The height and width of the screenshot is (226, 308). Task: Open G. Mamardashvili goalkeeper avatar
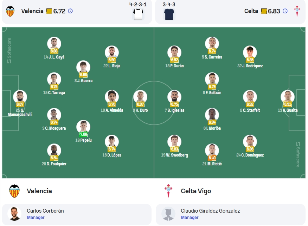coord(20,97)
